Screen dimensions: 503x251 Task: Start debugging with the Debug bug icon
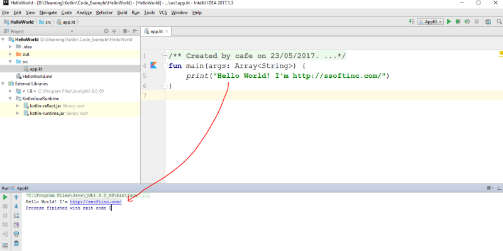coord(458,21)
